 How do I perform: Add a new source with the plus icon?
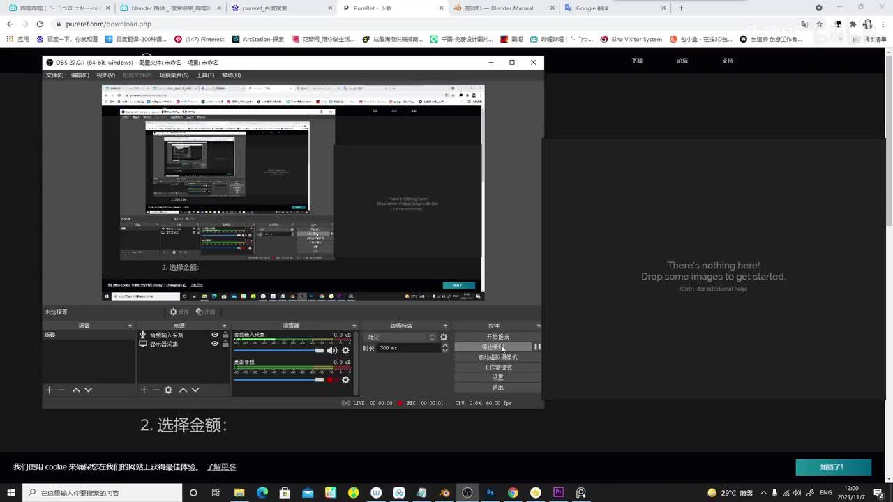(x=144, y=390)
